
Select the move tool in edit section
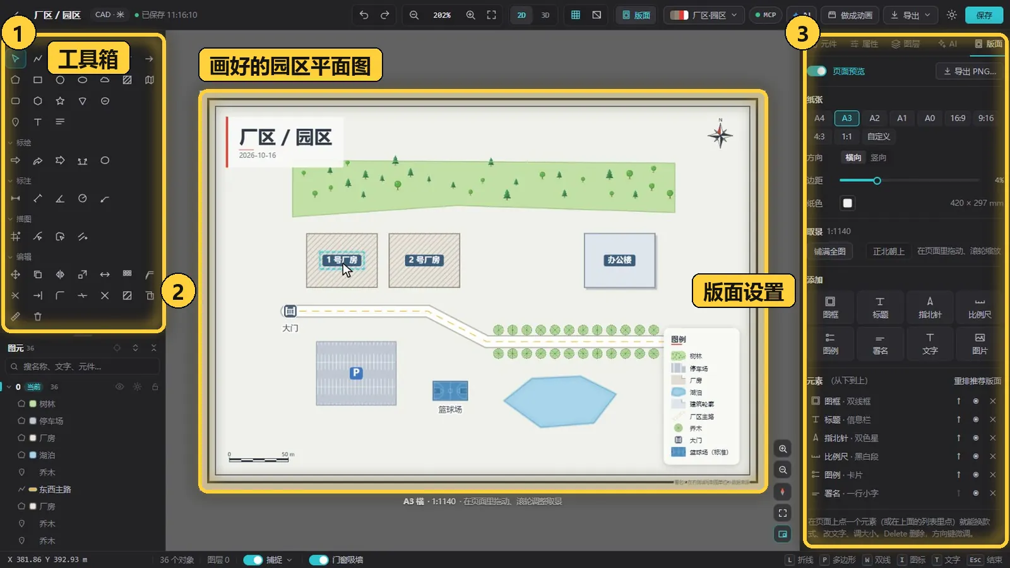[15, 275]
